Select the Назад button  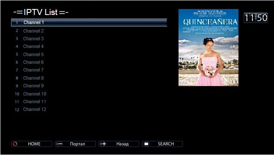(x=119, y=144)
